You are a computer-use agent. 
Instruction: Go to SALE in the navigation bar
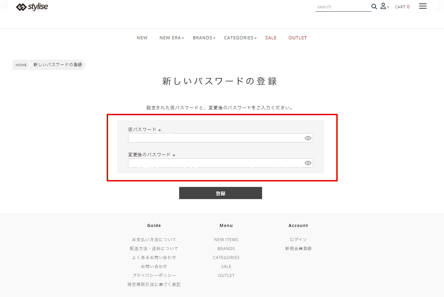point(271,38)
